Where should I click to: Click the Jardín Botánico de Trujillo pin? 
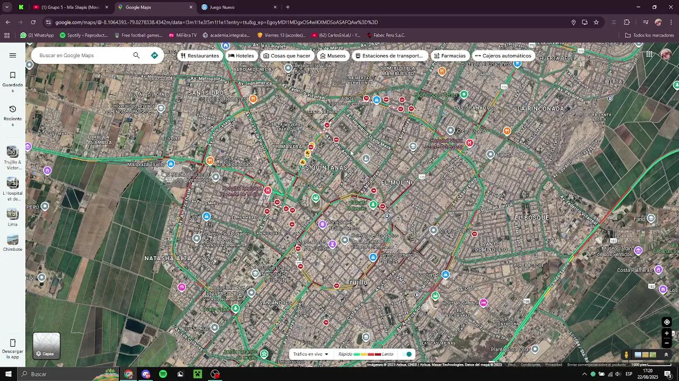click(264, 353)
